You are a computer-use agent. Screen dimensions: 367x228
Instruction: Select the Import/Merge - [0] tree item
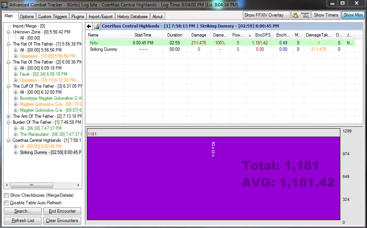tap(29, 26)
